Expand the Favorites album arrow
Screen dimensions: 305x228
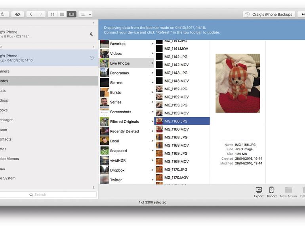pyautogui.click(x=152, y=44)
